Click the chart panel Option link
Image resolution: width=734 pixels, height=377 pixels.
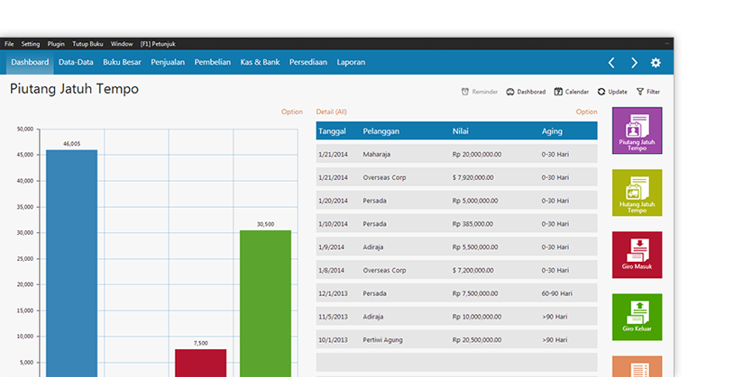[x=292, y=112]
